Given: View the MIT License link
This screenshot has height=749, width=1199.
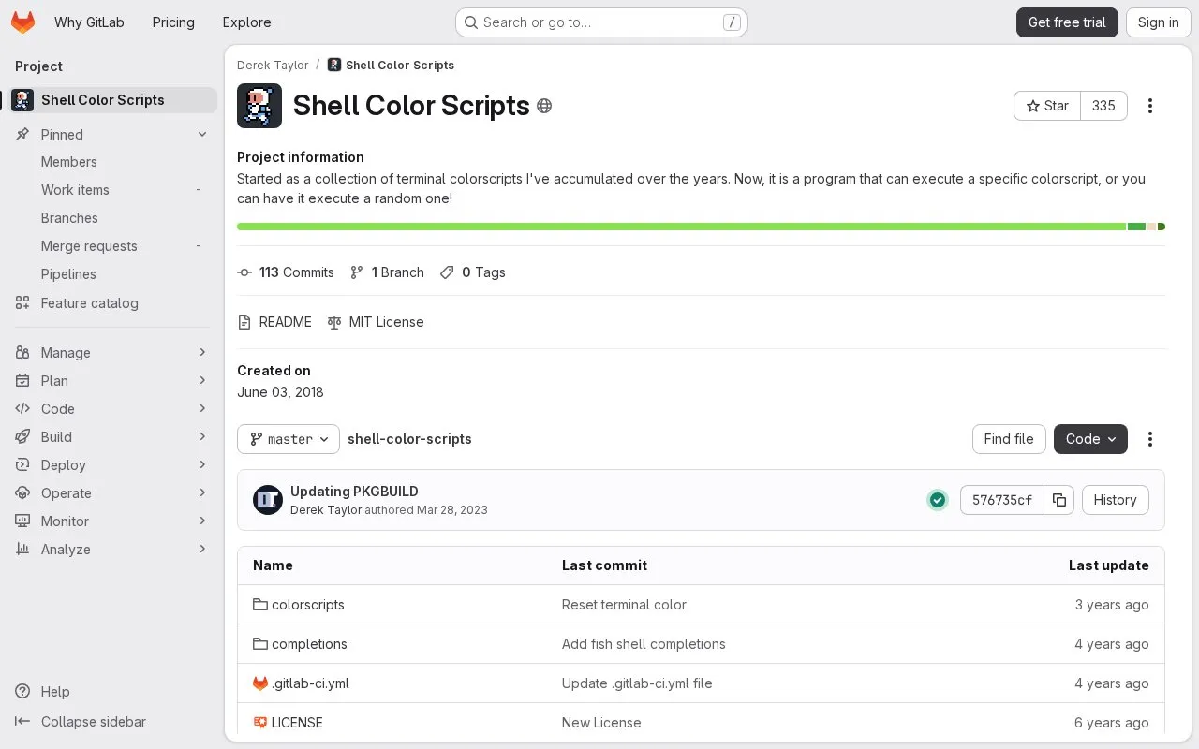Looking at the screenshot, I should (376, 322).
